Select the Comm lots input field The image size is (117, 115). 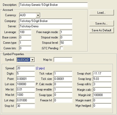[x=25, y=48]
